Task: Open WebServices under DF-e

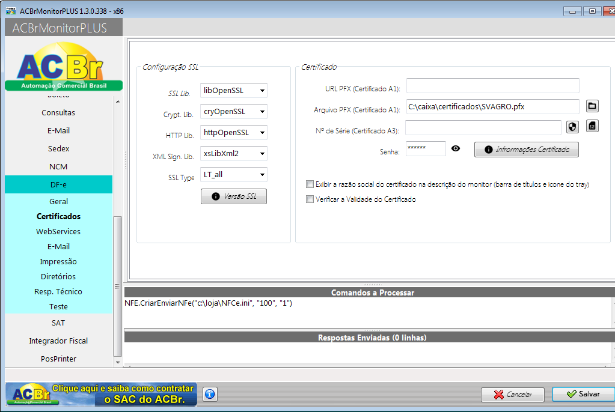Action: point(58,232)
